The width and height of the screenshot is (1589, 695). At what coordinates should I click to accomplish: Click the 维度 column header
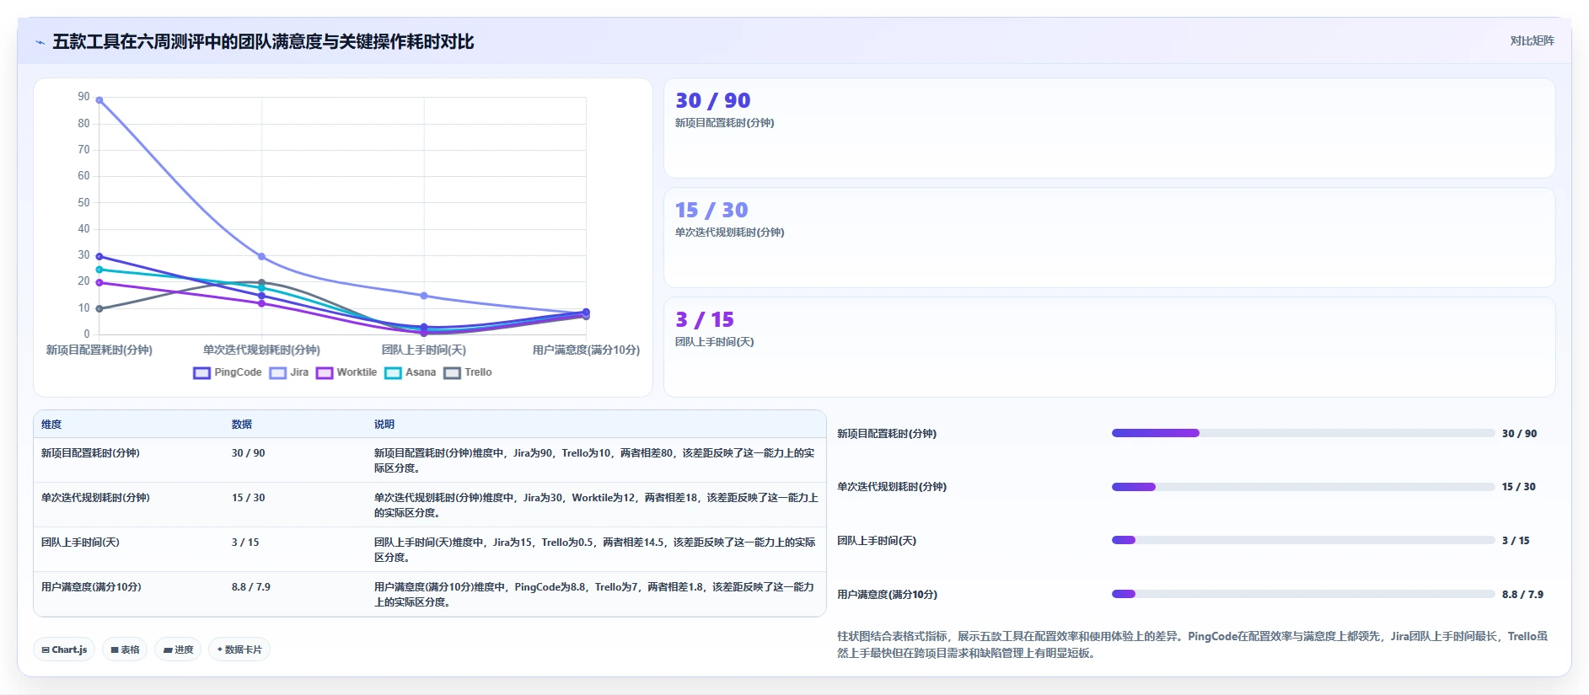(x=51, y=425)
